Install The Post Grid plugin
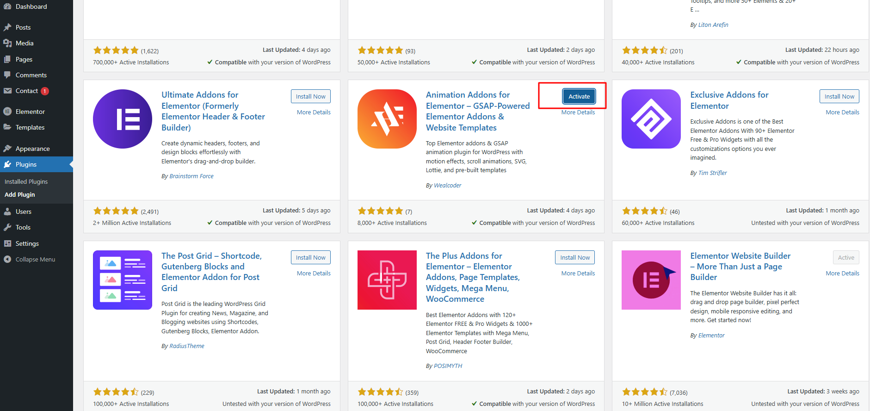Screen dimensions: 870x411 311,257
